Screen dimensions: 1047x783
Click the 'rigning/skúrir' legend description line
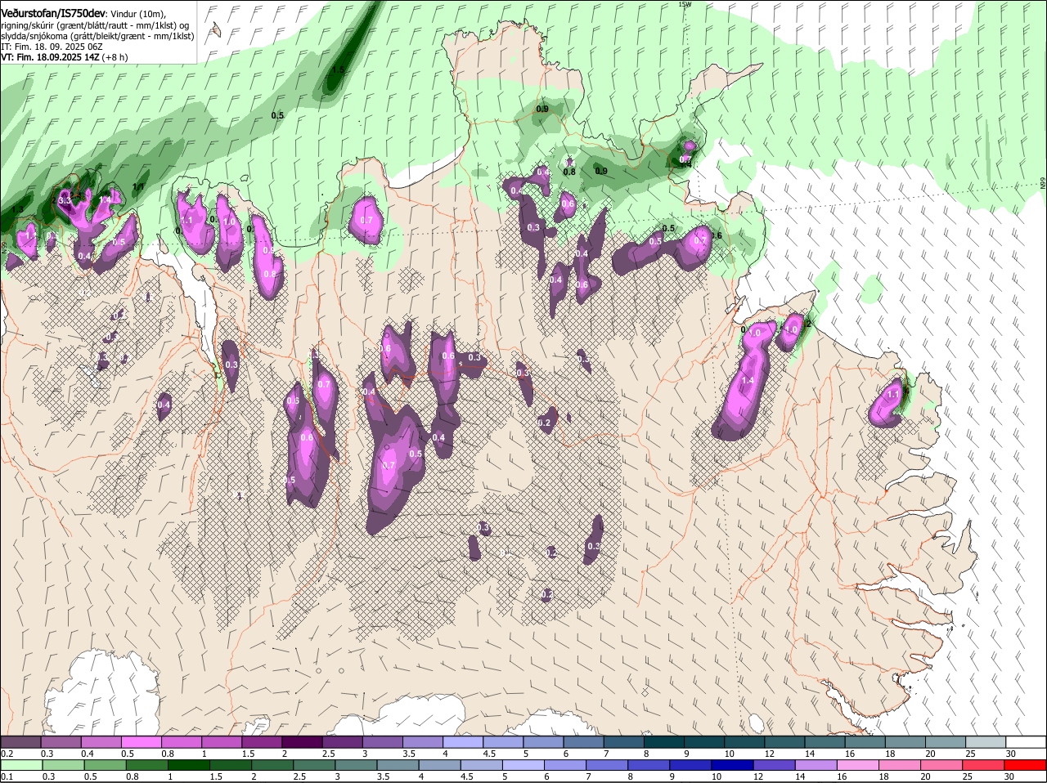(95, 25)
